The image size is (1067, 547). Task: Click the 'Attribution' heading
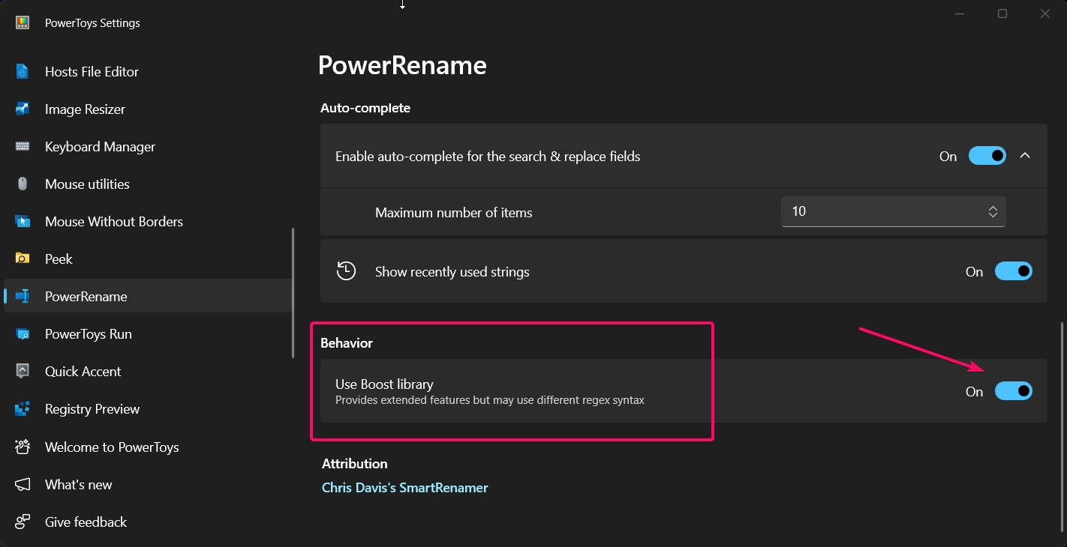pos(354,464)
